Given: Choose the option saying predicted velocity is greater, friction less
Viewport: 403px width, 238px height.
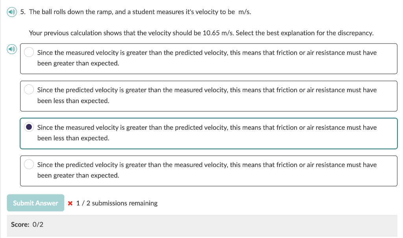Looking at the screenshot, I should pyautogui.click(x=29, y=89).
